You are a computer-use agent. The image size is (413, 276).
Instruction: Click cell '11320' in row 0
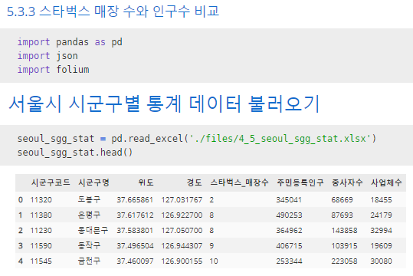tap(41, 200)
